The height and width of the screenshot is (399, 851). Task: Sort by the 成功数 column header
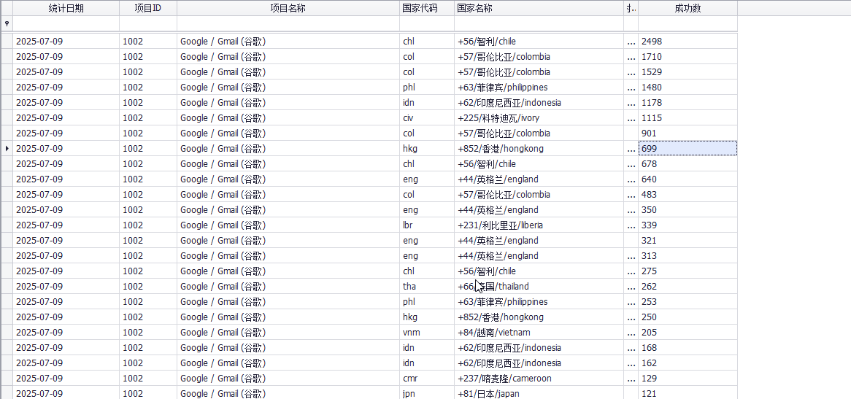click(688, 8)
